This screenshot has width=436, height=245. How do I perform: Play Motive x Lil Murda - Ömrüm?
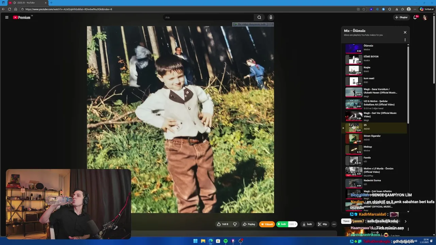click(x=375, y=172)
